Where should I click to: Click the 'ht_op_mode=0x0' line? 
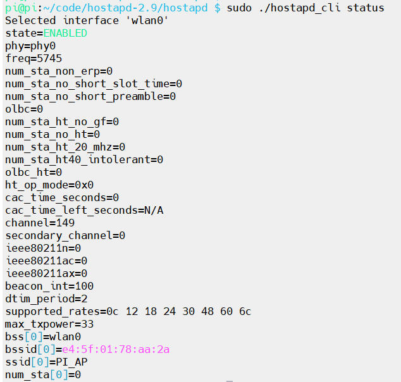tap(49, 185)
